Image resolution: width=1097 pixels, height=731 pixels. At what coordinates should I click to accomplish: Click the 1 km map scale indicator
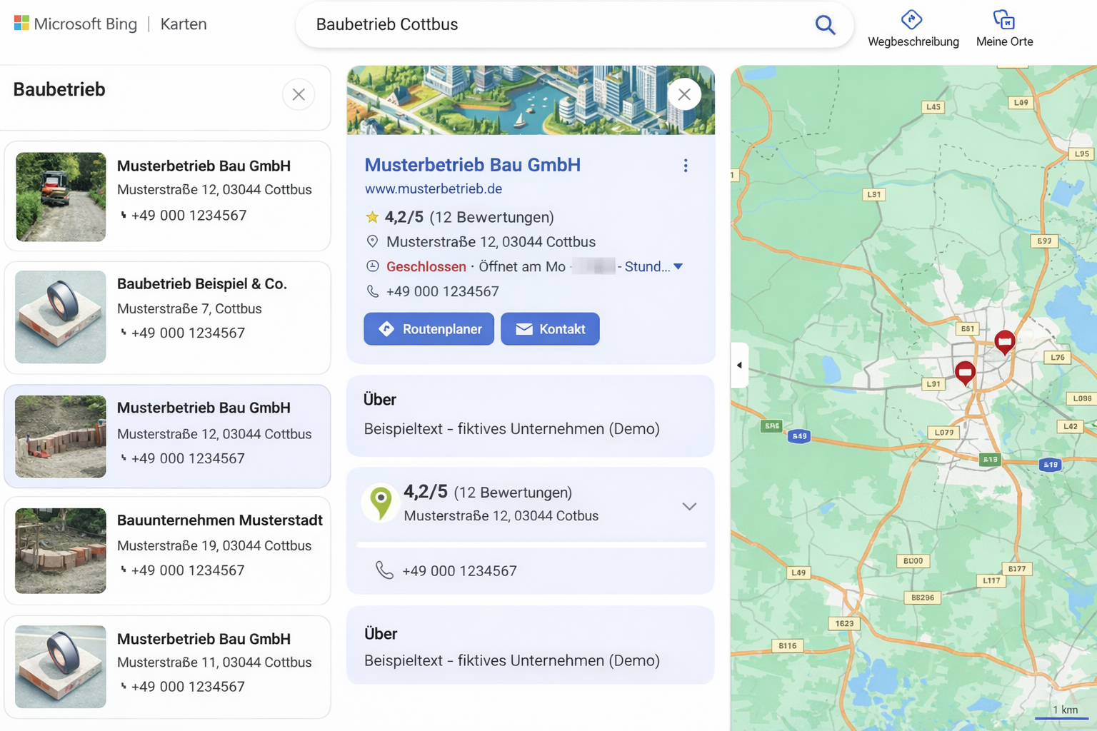(1062, 712)
